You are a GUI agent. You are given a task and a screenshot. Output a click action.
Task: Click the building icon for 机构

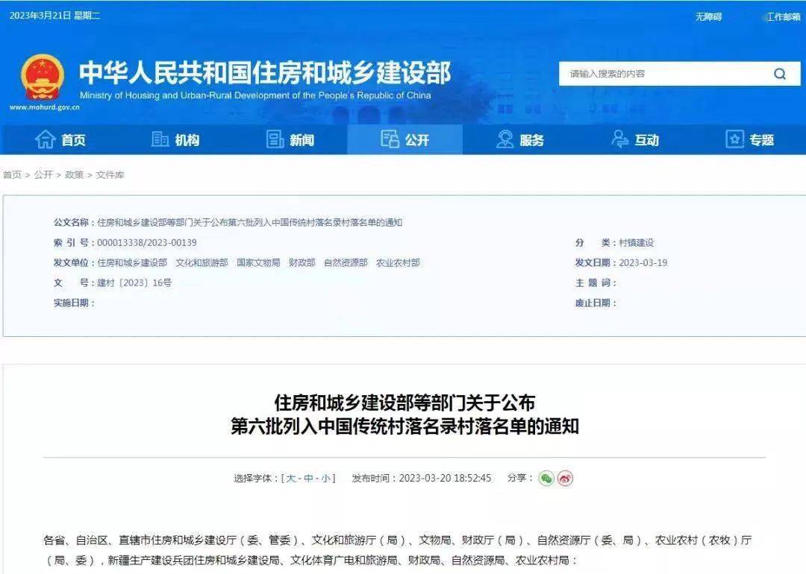coord(160,139)
